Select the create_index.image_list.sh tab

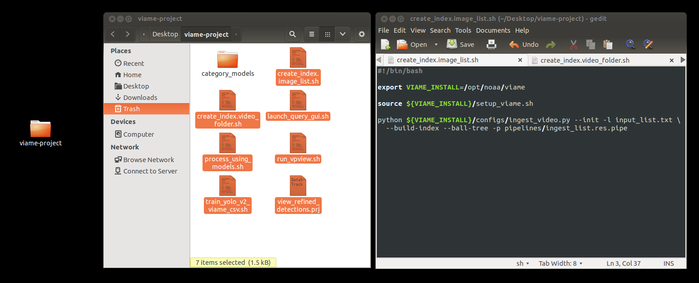tap(437, 60)
